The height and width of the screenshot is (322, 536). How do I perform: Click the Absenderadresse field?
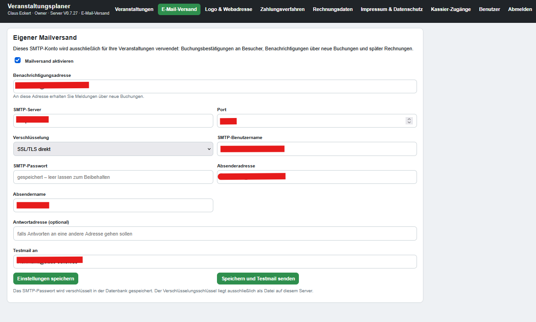coord(317,177)
